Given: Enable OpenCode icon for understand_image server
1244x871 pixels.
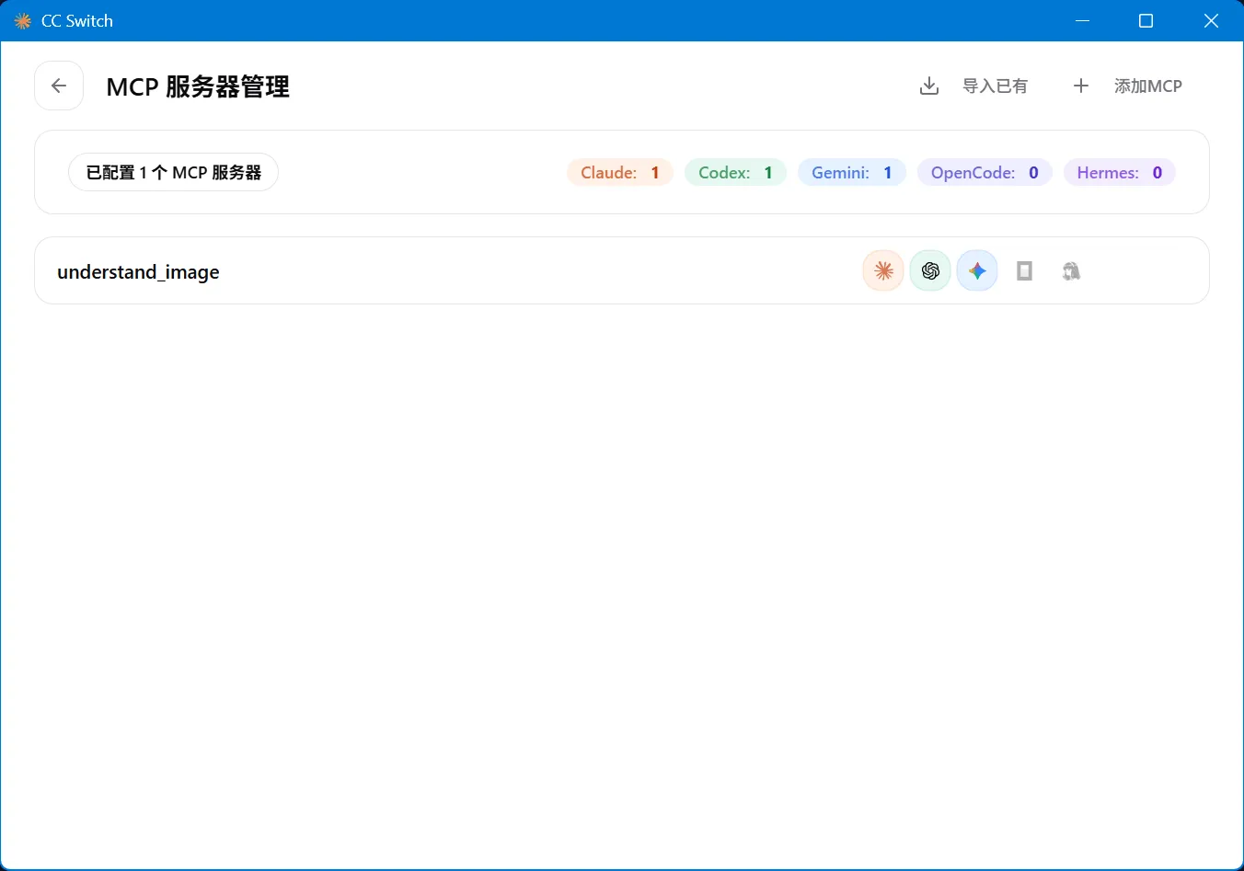Looking at the screenshot, I should tap(1024, 270).
